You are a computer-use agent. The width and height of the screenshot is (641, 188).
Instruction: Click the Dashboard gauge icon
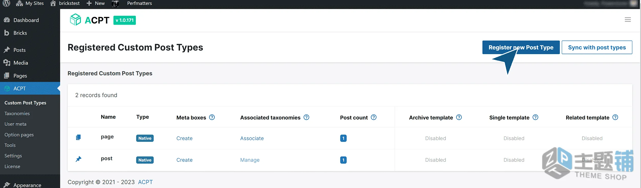(x=7, y=20)
